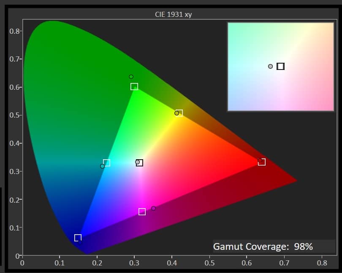Click the red target square marker
This screenshot has height=273, width=342.
262,162
